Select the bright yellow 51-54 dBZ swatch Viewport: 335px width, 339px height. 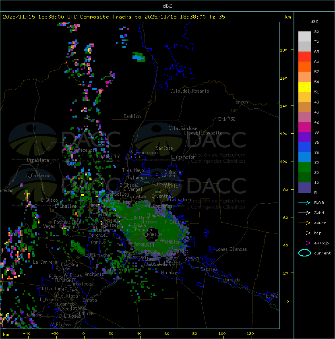[x=304, y=87]
